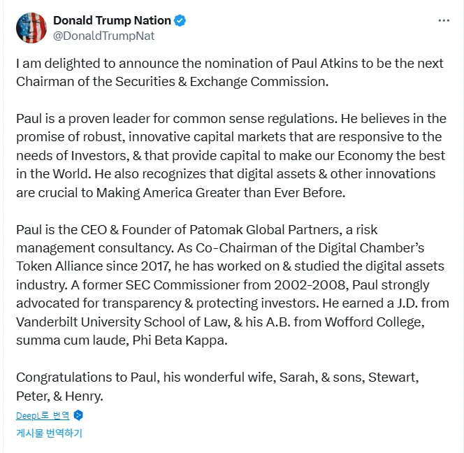Screen dimensions: 464x453
Task: Click the text 'SEC Commissioner from 2002-2008'
Action: [x=235, y=285]
